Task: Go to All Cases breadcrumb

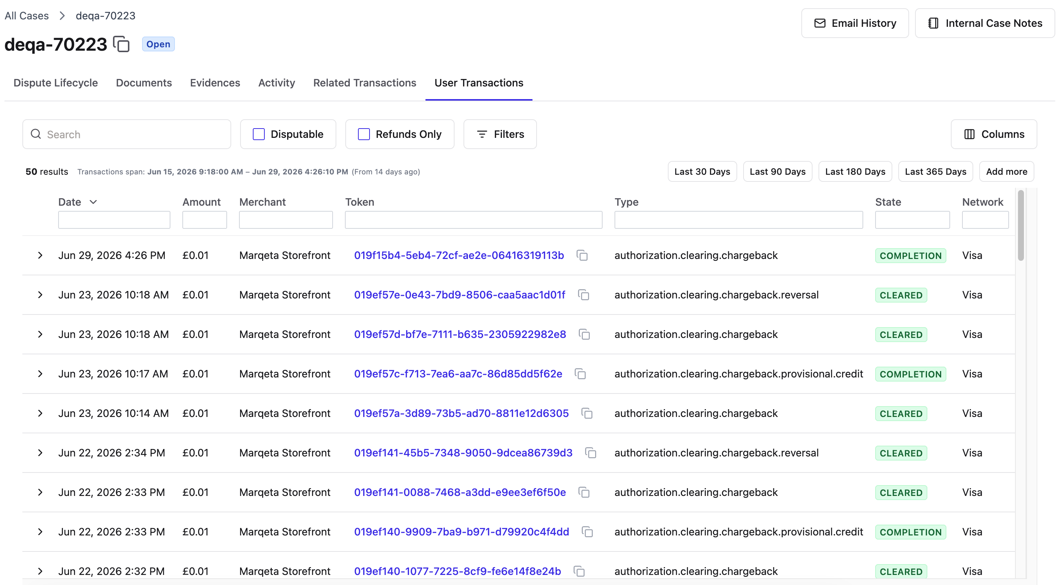Action: [x=27, y=16]
